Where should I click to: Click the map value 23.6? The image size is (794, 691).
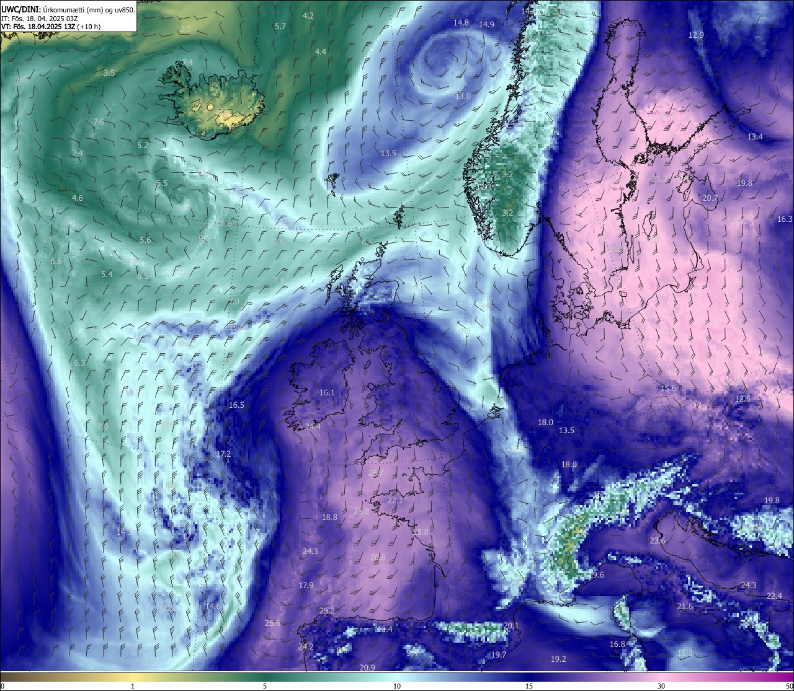658,541
